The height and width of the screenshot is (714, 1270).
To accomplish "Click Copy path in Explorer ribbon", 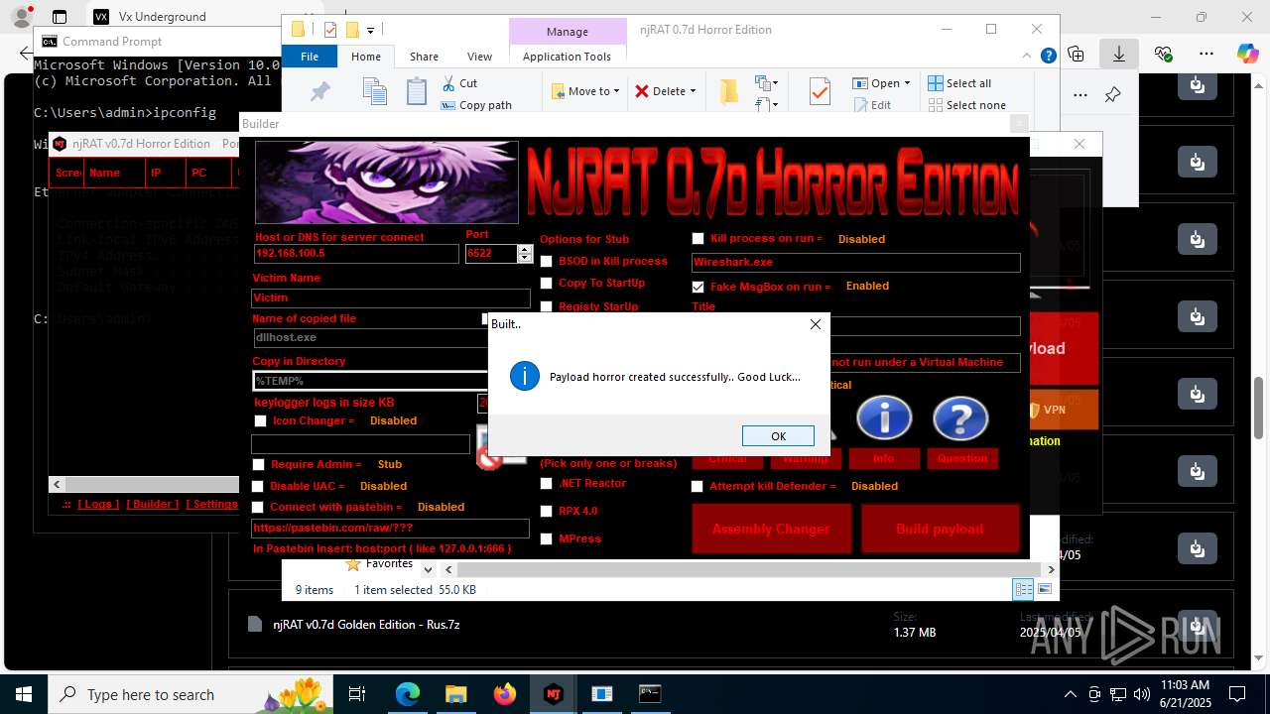I will coord(475,105).
